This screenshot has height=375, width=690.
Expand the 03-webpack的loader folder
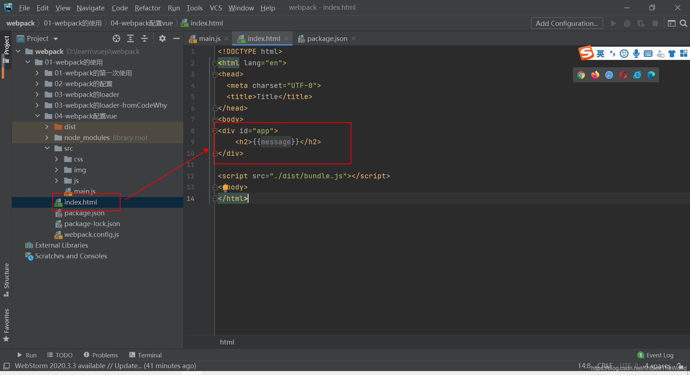37,94
